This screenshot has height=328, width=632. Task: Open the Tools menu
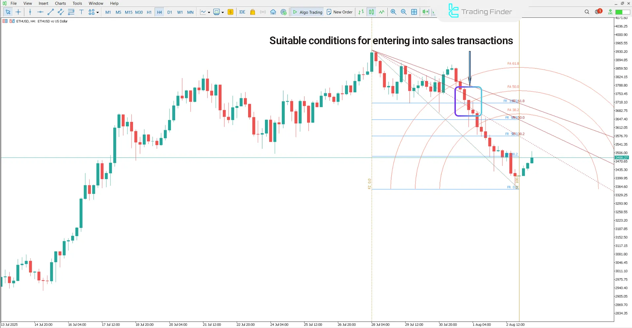pos(77,3)
